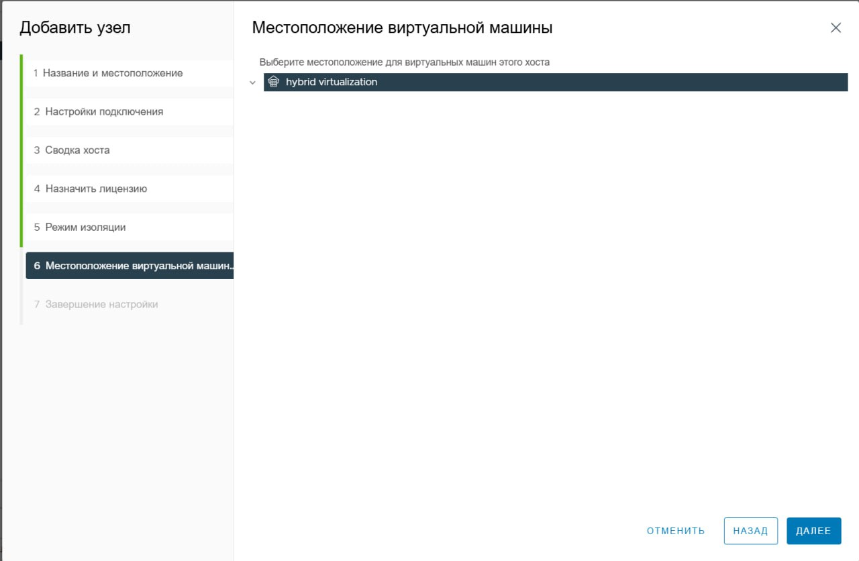
Task: Open step 2 Настройки подключения
Action: [130, 111]
